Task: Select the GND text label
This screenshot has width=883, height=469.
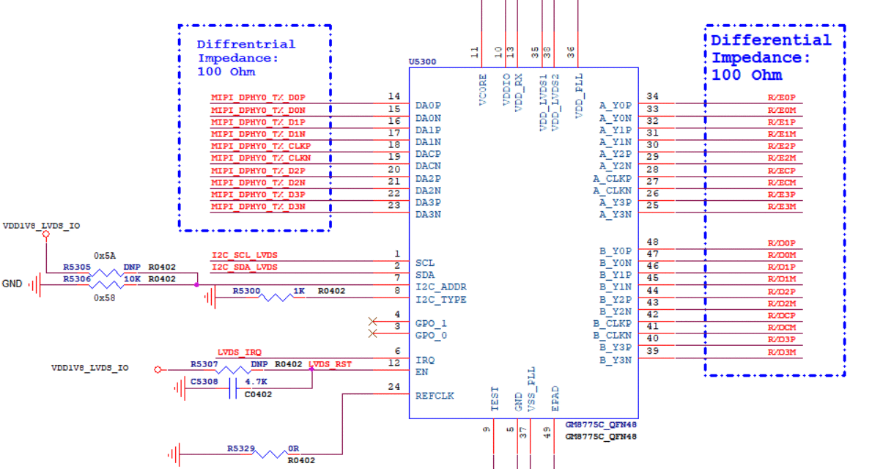Action: tap(12, 284)
